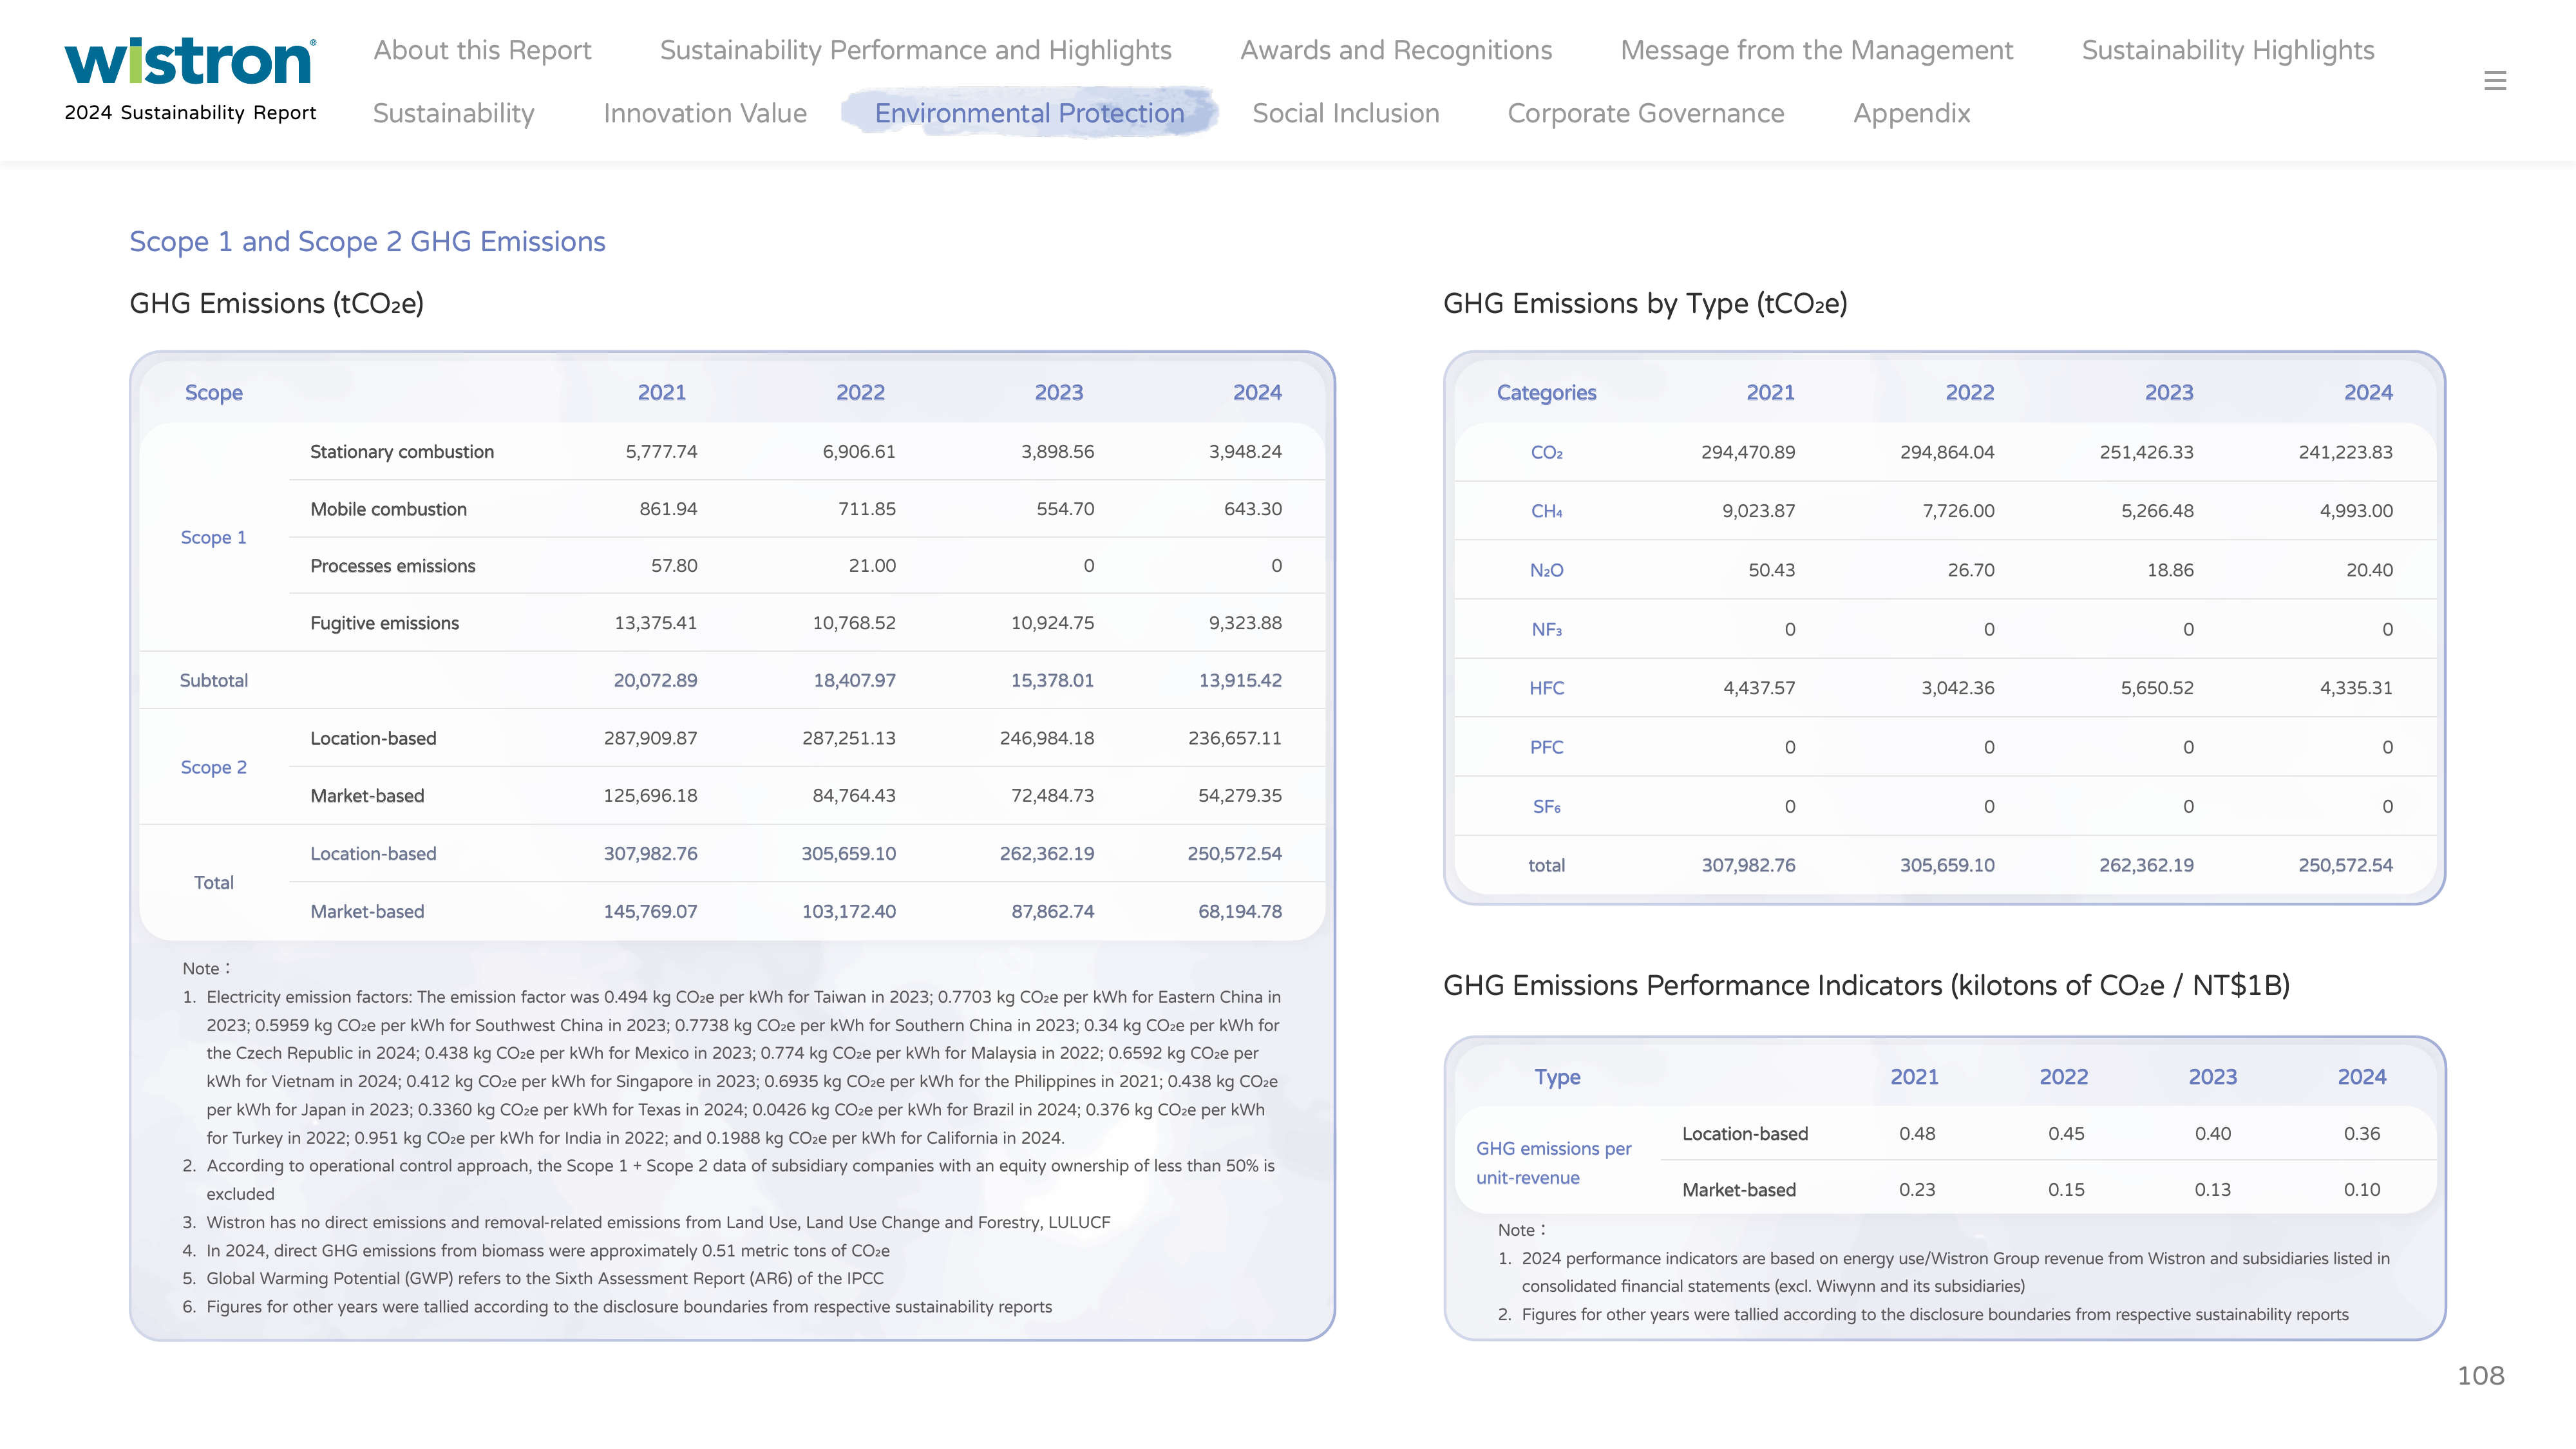The width and height of the screenshot is (2576, 1449).
Task: Go to Sustainability Performance and Highlights
Action: click(x=915, y=50)
